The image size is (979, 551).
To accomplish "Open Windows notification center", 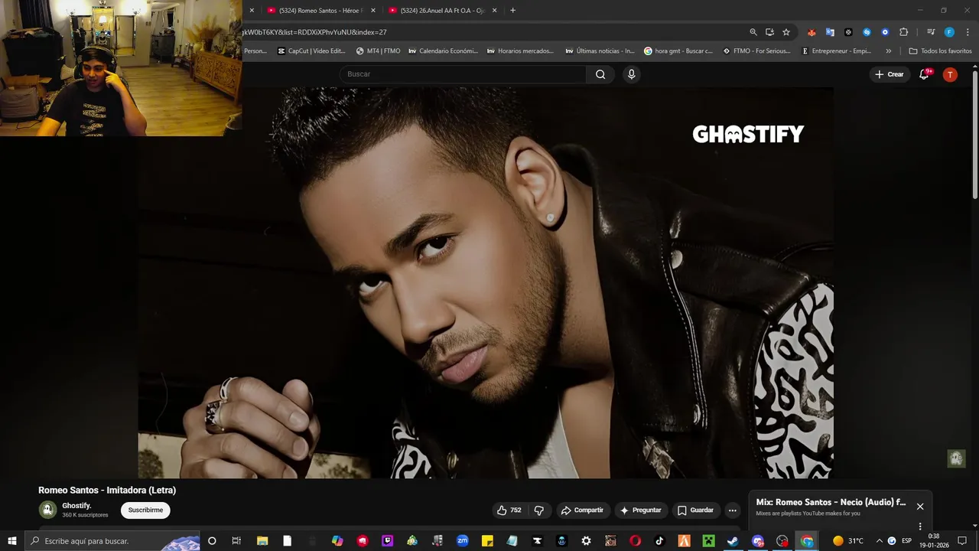I will click(962, 541).
